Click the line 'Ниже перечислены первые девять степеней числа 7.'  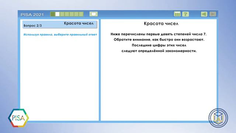pyautogui.click(x=159, y=34)
